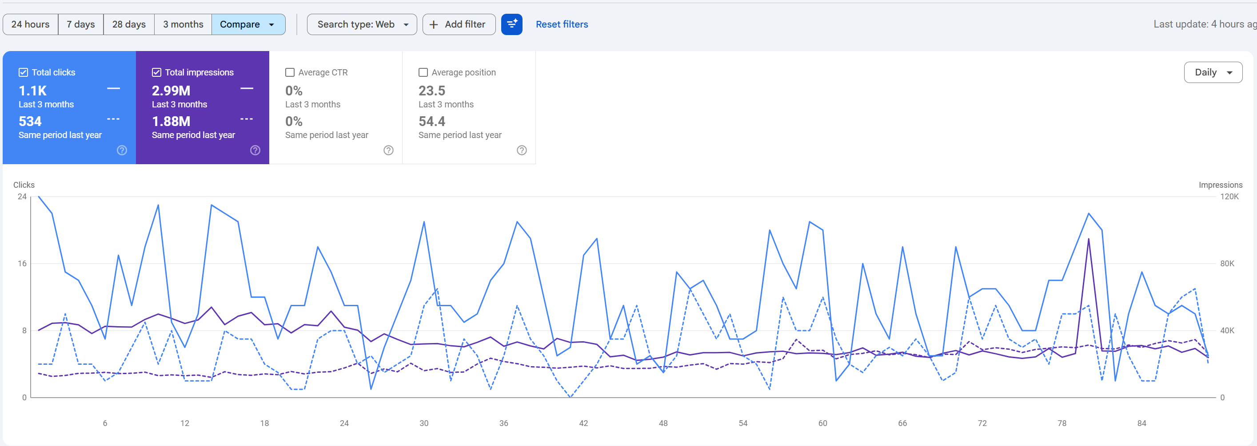Open the Search type: Web dropdown

[362, 24]
